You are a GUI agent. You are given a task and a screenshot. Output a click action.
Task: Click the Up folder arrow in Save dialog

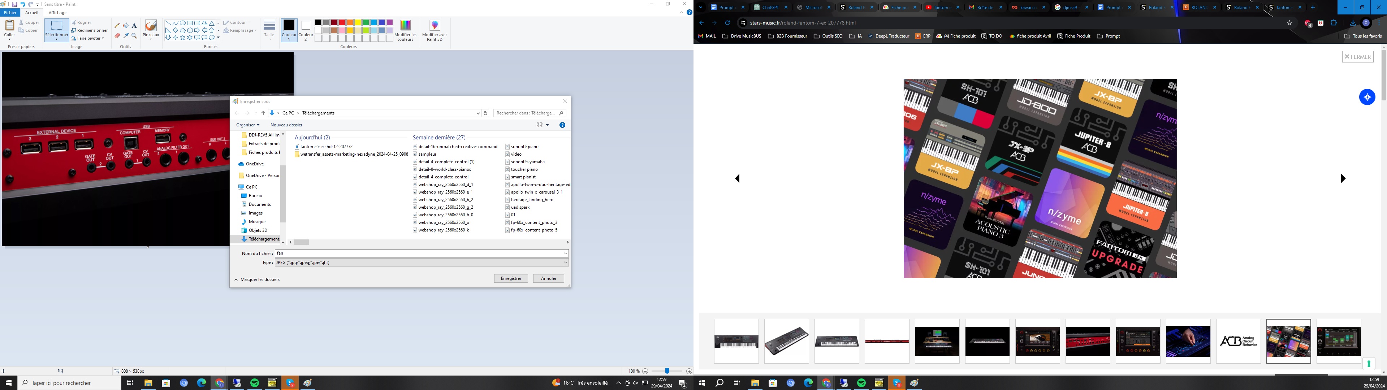coord(263,113)
